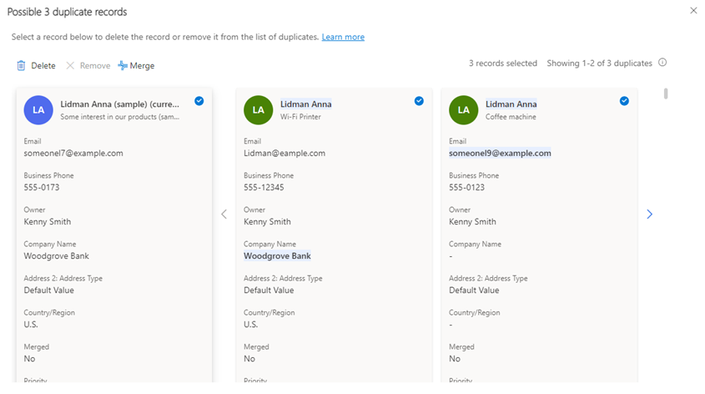Uncheck the Lidman Anna (sample) record
Screen dimensions: 705x394
pos(199,101)
